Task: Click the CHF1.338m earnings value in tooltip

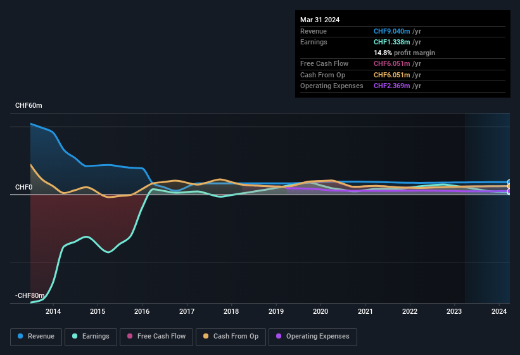Action: (393, 42)
